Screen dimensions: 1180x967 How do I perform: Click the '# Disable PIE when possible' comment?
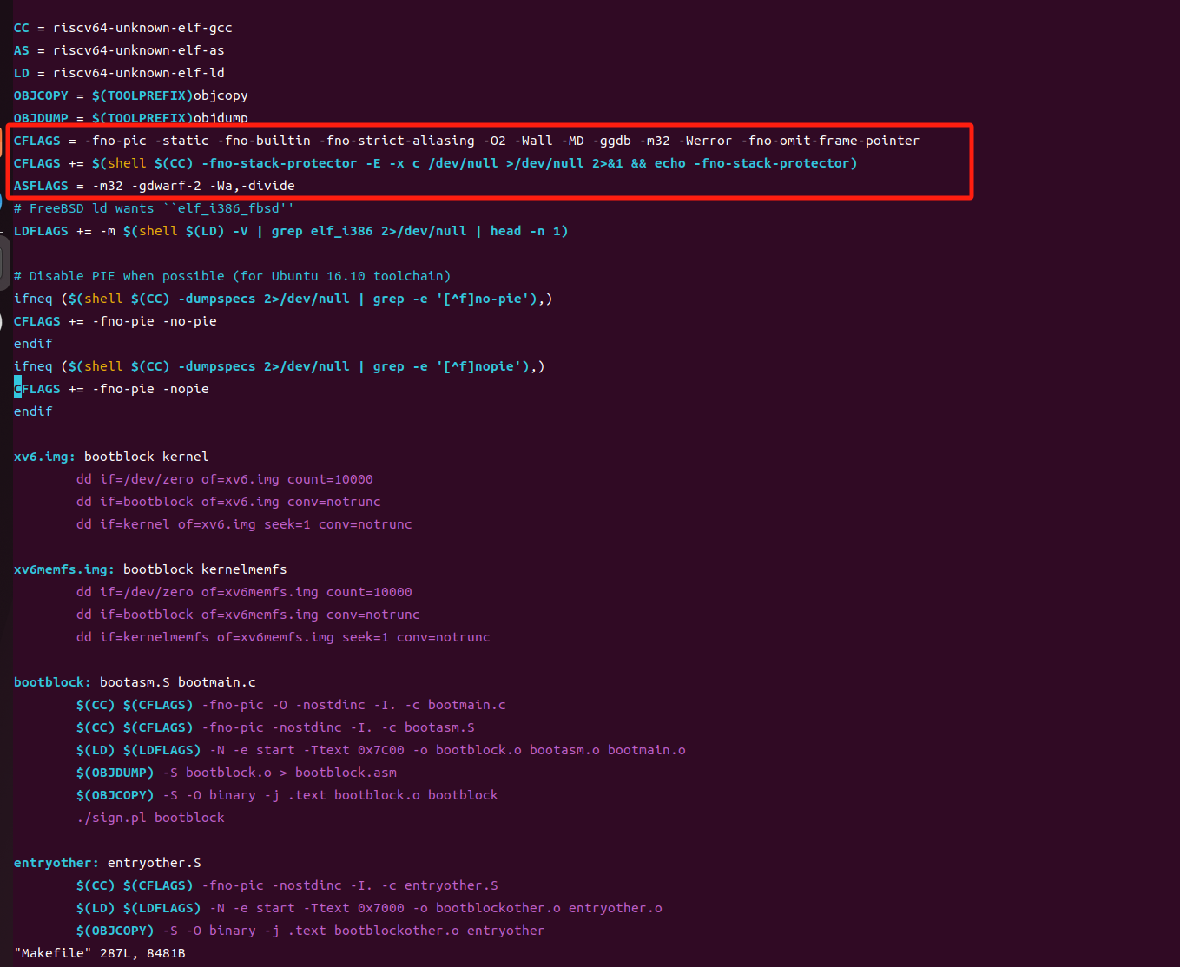[x=232, y=276]
